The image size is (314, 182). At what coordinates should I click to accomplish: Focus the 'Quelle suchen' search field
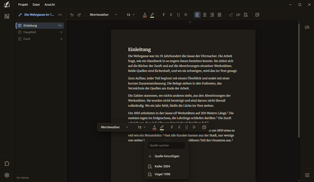point(166,146)
